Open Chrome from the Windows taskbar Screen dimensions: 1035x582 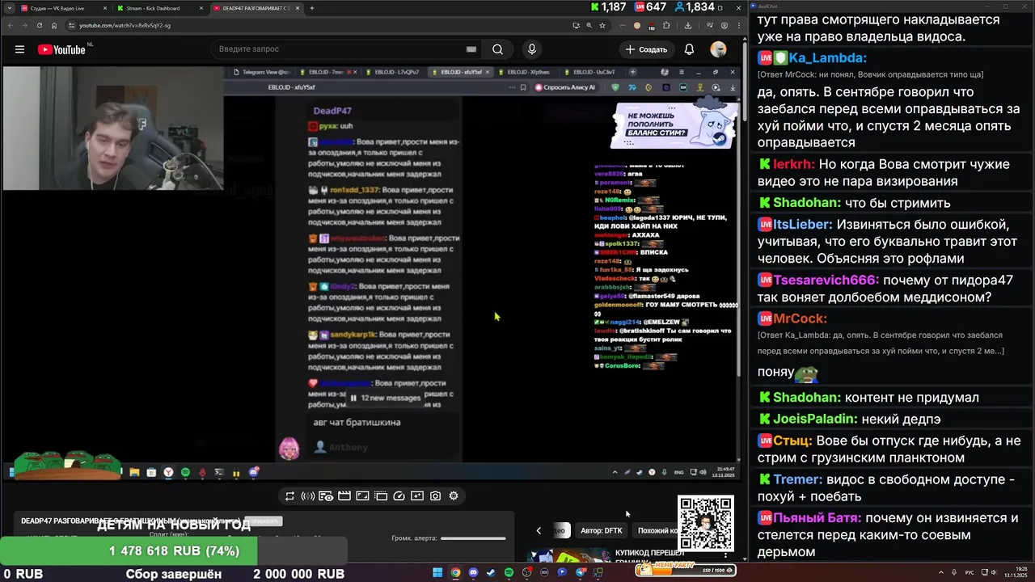(x=455, y=573)
